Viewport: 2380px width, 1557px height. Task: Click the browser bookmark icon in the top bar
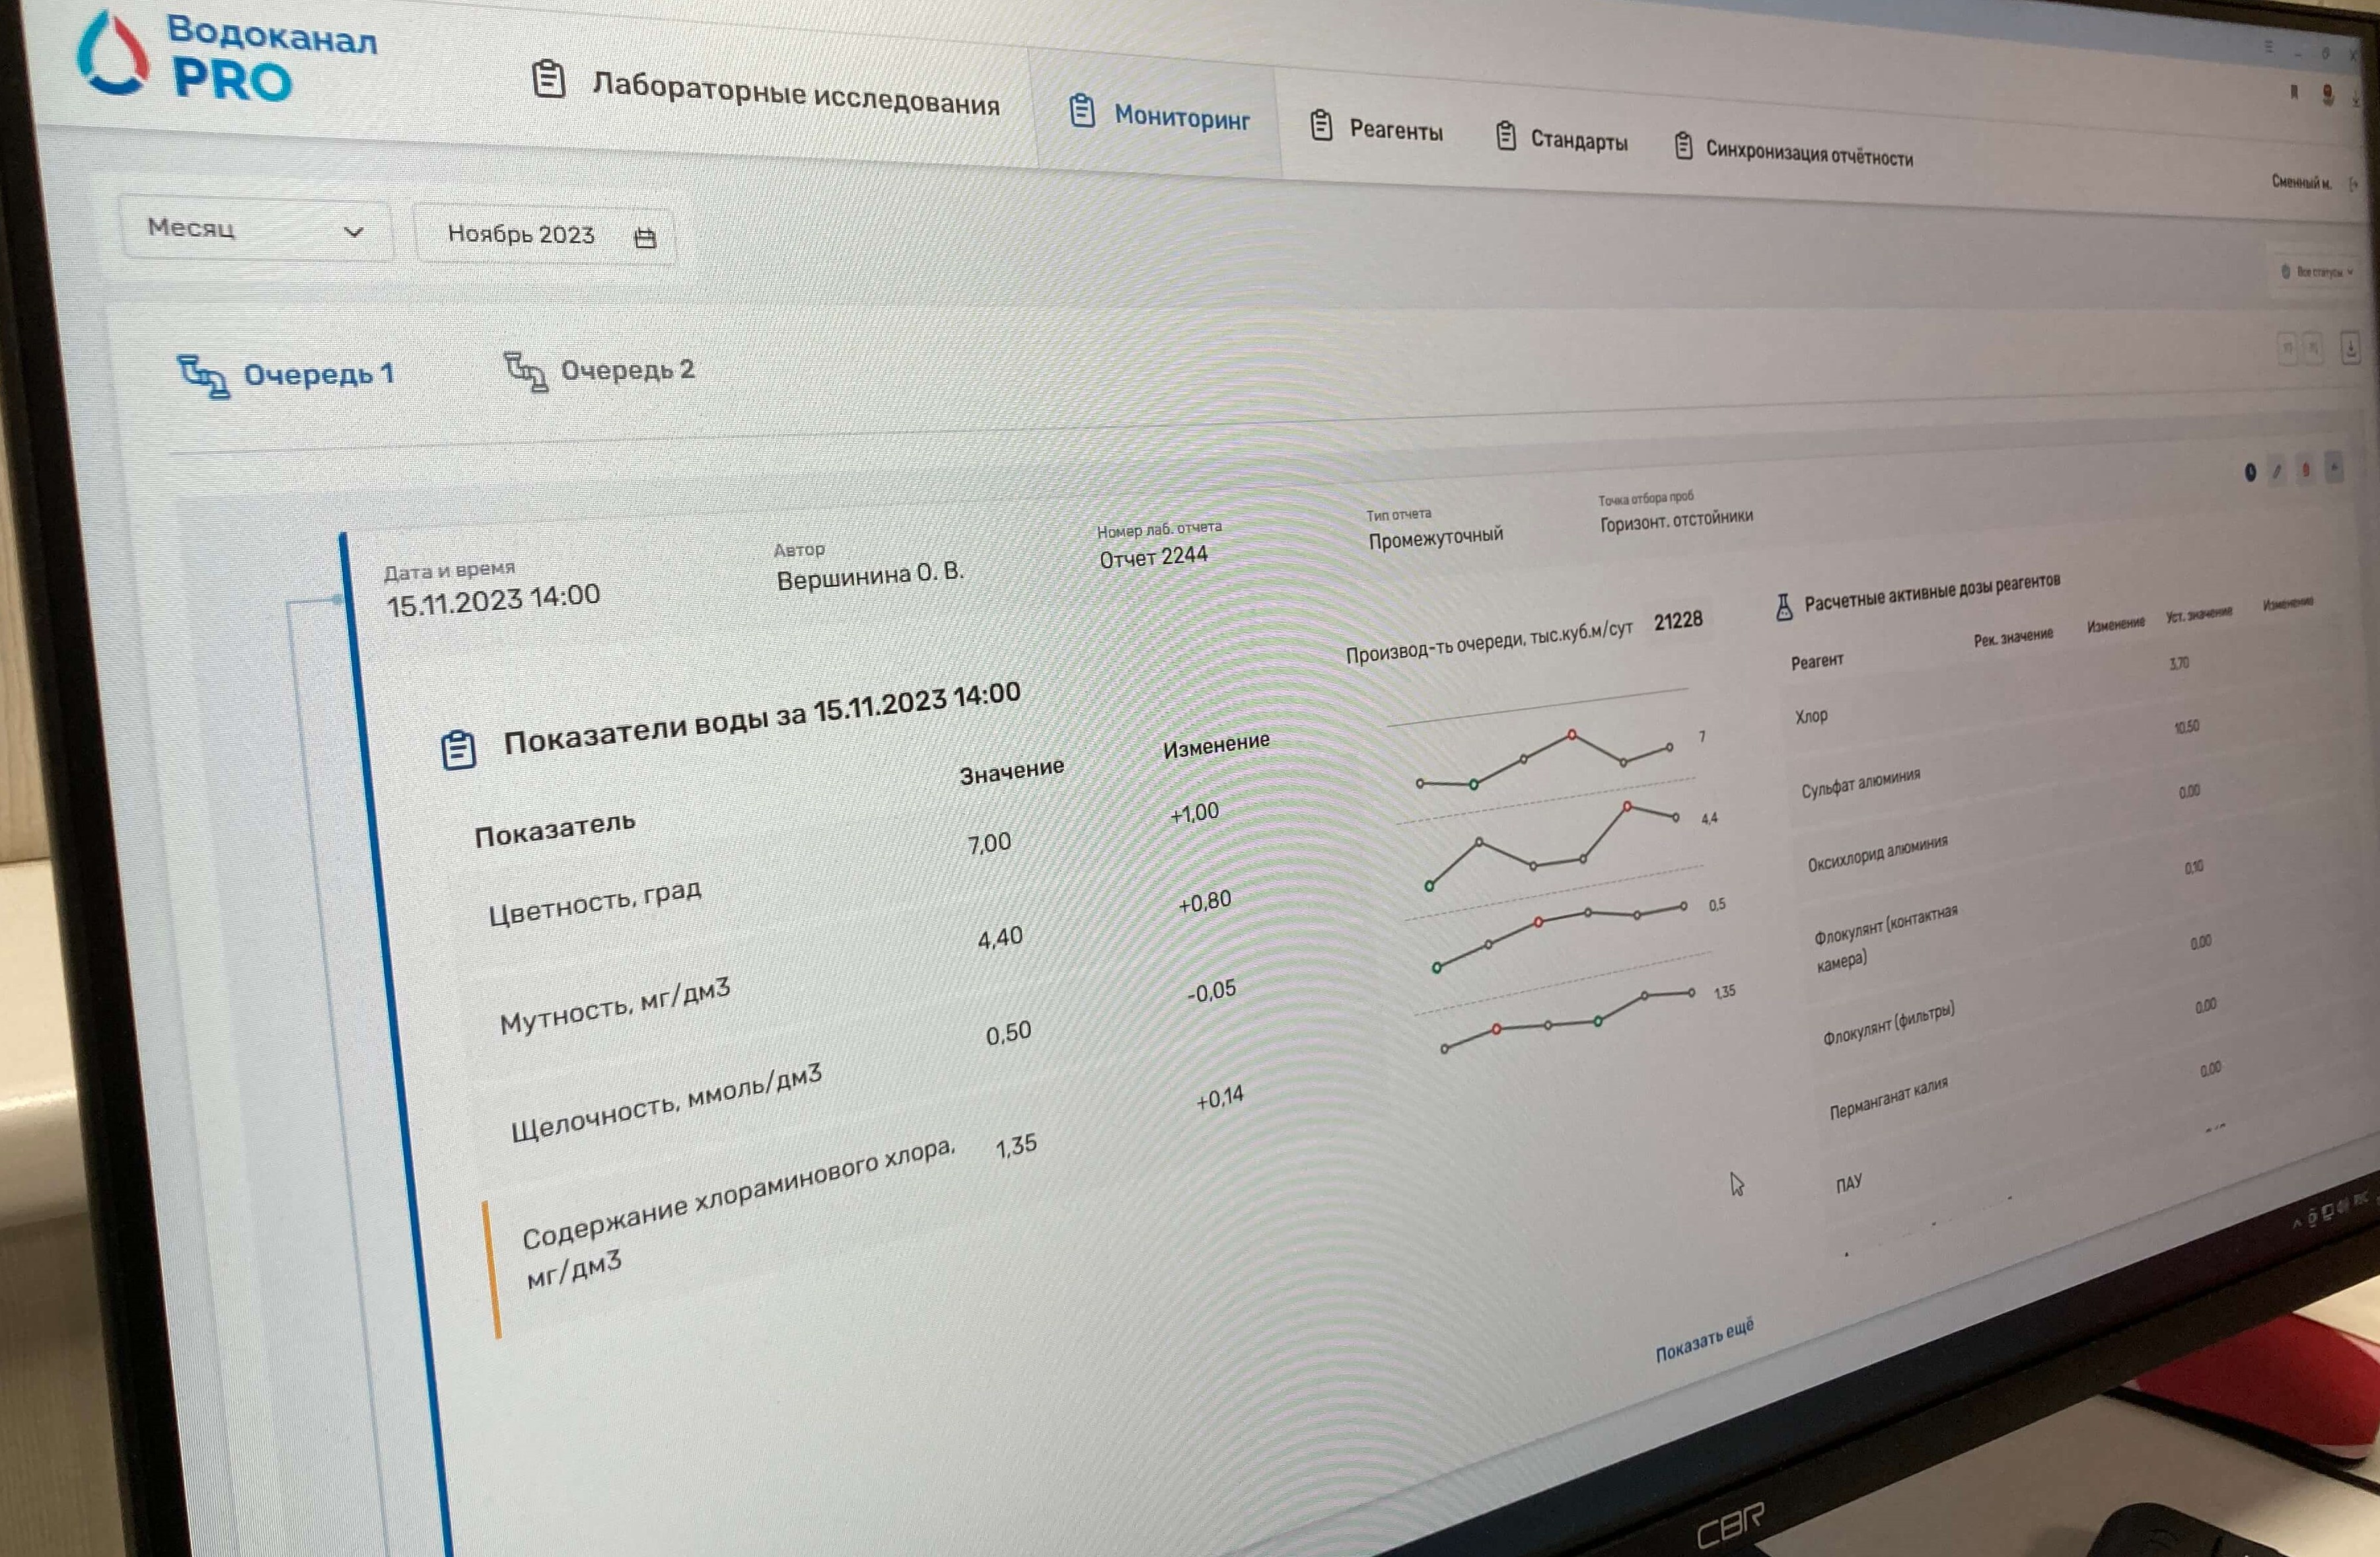[2294, 92]
